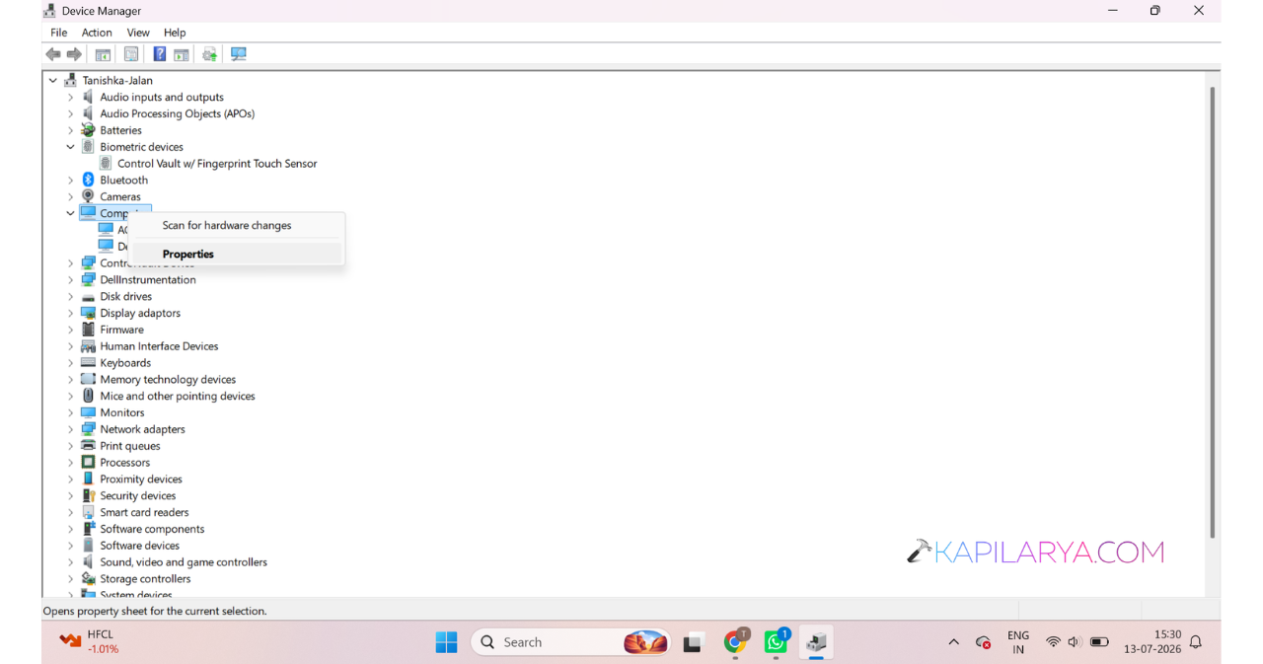Click the Display adaptors icon
The width and height of the screenshot is (1263, 664).
[x=88, y=313]
